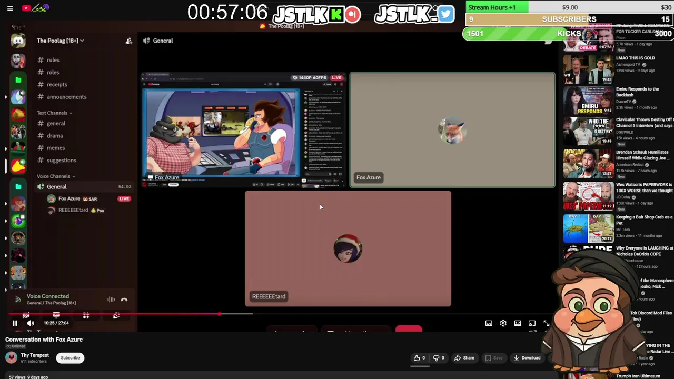Open the green server folder icon
This screenshot has width=674, height=379.
point(18,80)
